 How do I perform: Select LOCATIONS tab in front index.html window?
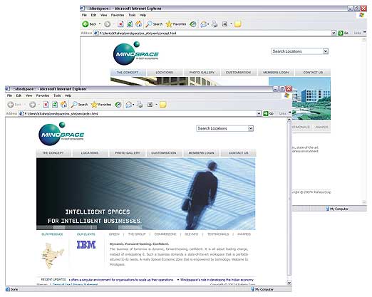[x=90, y=153]
